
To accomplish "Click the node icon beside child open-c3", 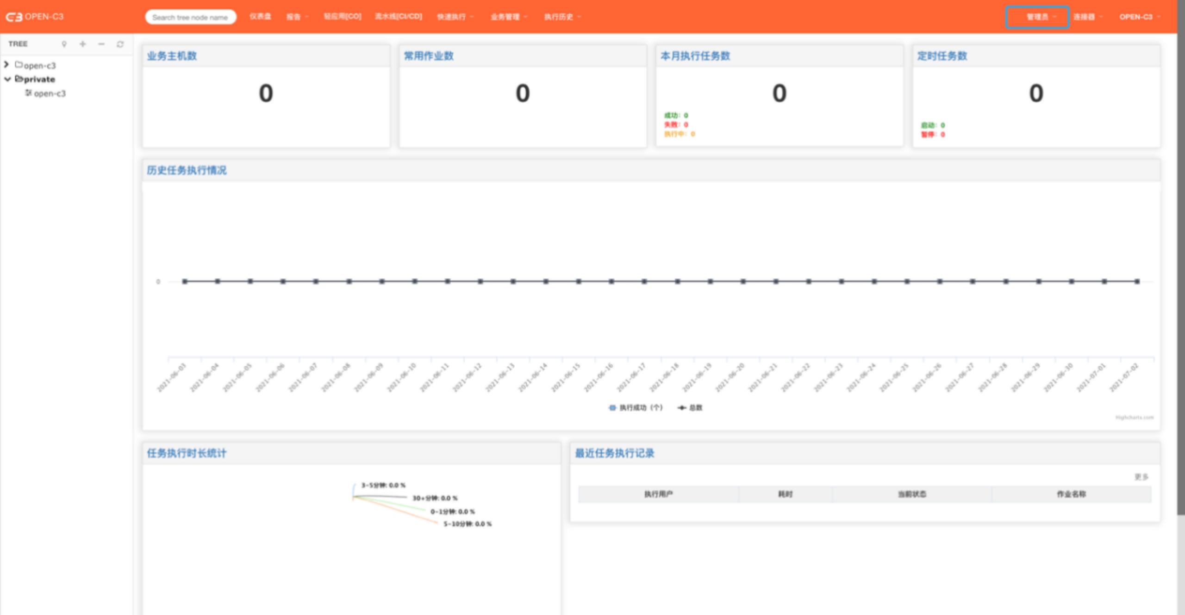I will [29, 93].
